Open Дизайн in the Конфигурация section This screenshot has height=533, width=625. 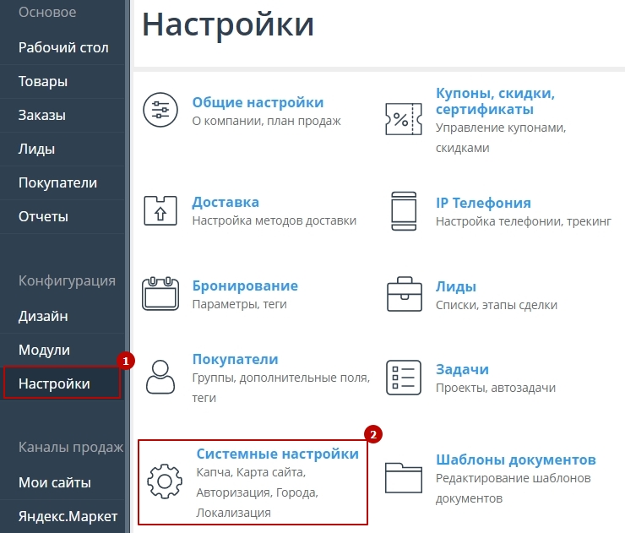click(43, 316)
